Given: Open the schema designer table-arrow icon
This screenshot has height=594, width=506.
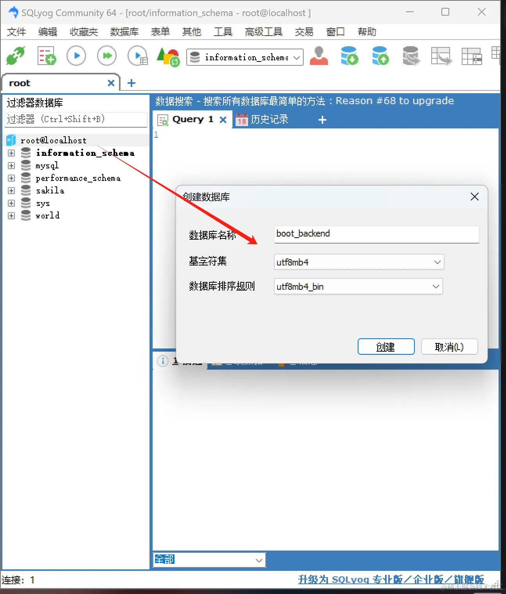Looking at the screenshot, I should pos(441,56).
